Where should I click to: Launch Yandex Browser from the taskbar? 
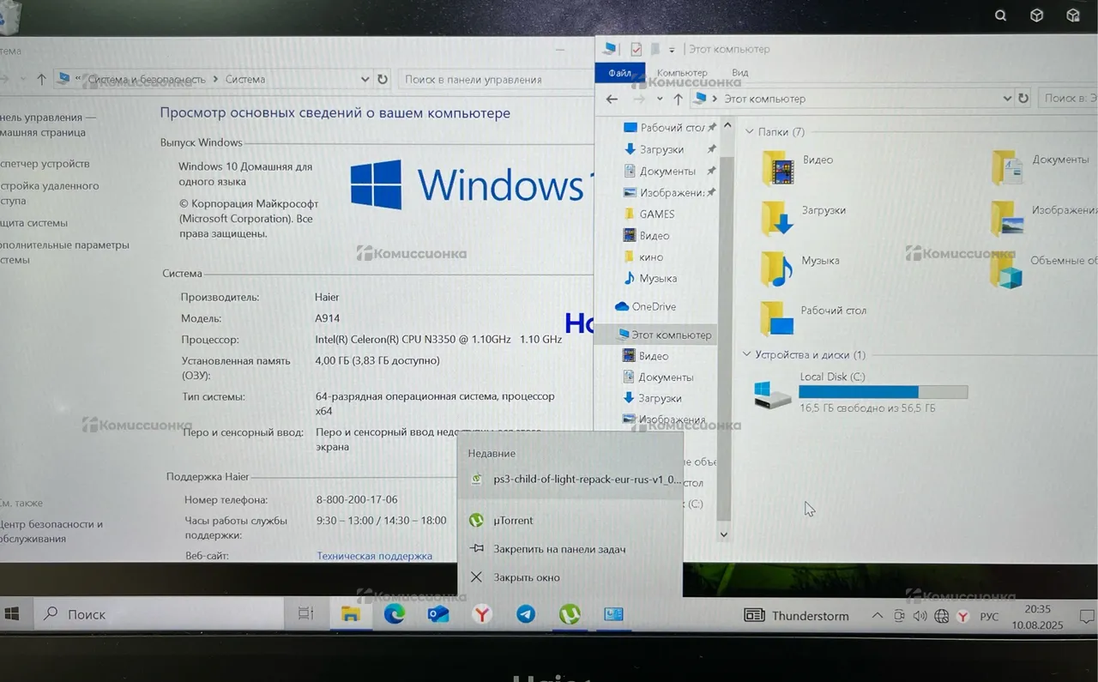click(x=482, y=614)
